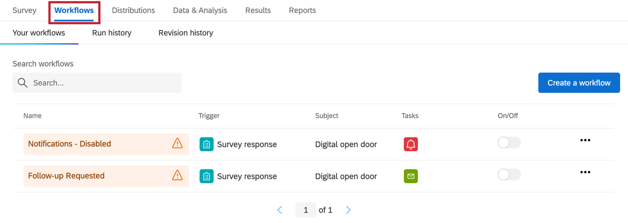Click the green email task icon

pos(410,176)
